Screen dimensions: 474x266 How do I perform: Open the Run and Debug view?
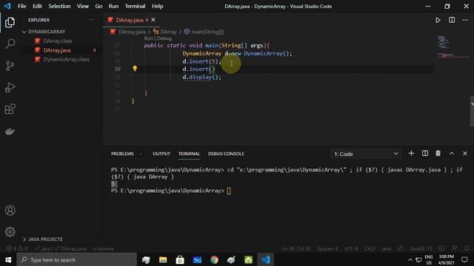coord(10,87)
